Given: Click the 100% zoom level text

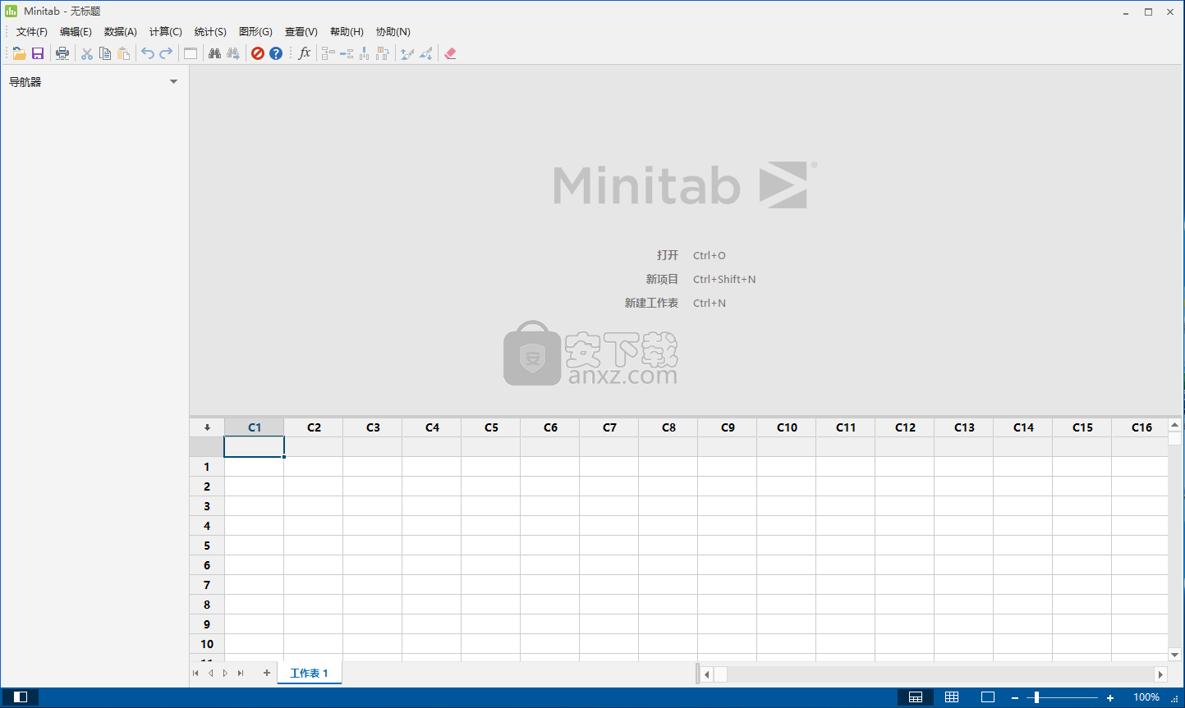Looking at the screenshot, I should pos(1146,697).
